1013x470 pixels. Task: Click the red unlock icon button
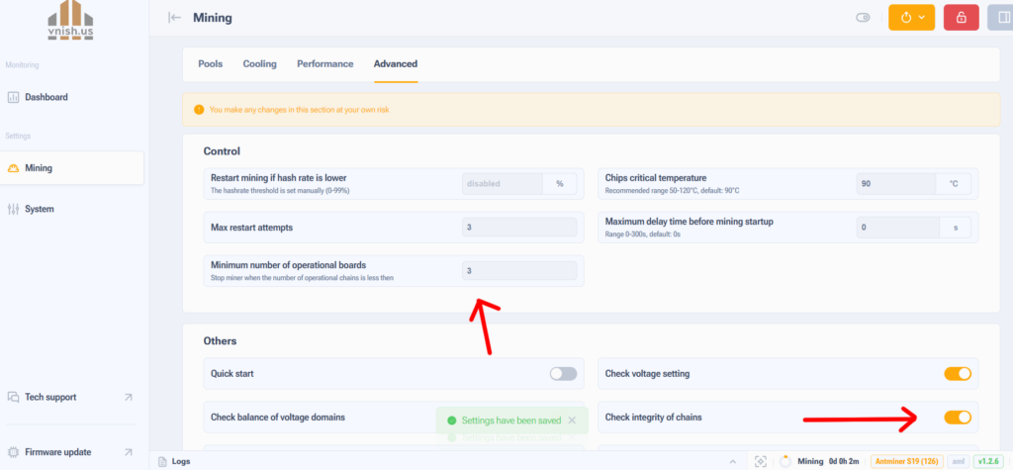point(960,18)
